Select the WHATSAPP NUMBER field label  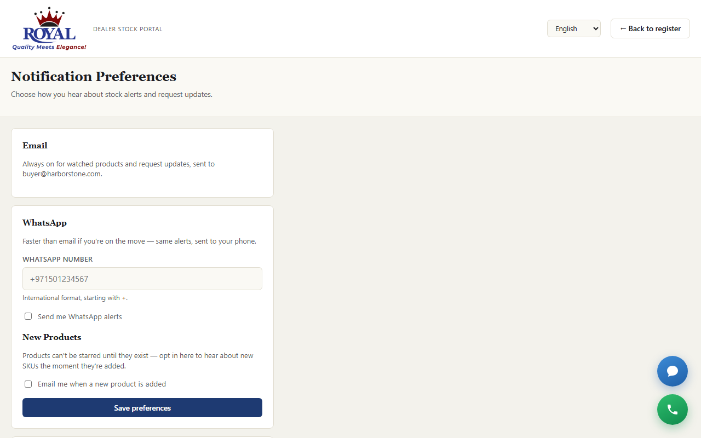click(58, 260)
